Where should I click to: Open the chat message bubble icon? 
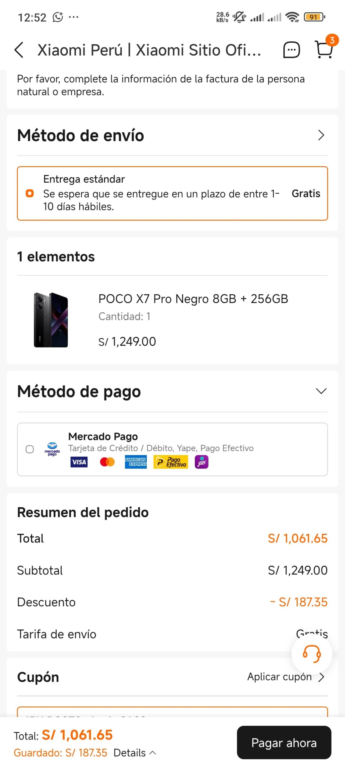291,50
